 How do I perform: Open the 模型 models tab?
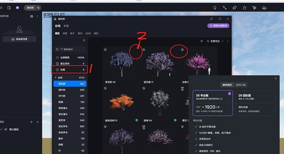tap(57, 33)
